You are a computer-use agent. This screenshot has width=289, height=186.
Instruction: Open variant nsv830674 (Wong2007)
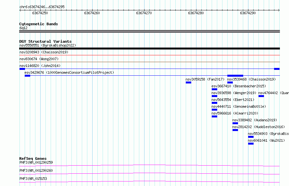coord(39,59)
